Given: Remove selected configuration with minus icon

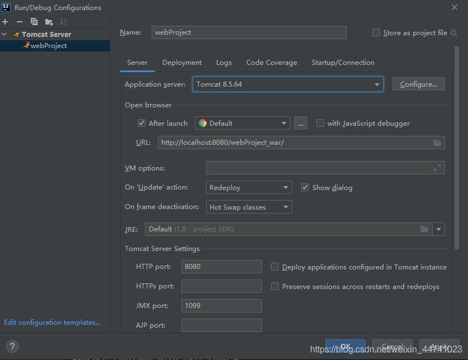Looking at the screenshot, I should click(20, 22).
